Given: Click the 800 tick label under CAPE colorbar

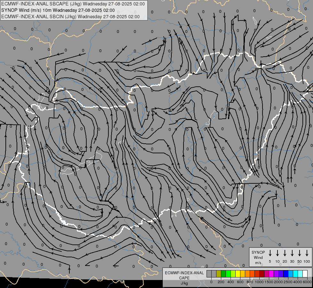Looking at the screenshot, I should [250, 282].
